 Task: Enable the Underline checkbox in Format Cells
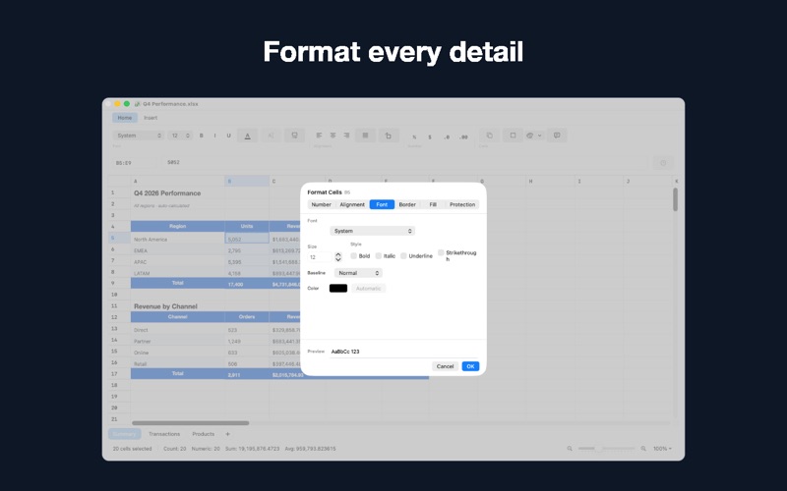click(403, 256)
